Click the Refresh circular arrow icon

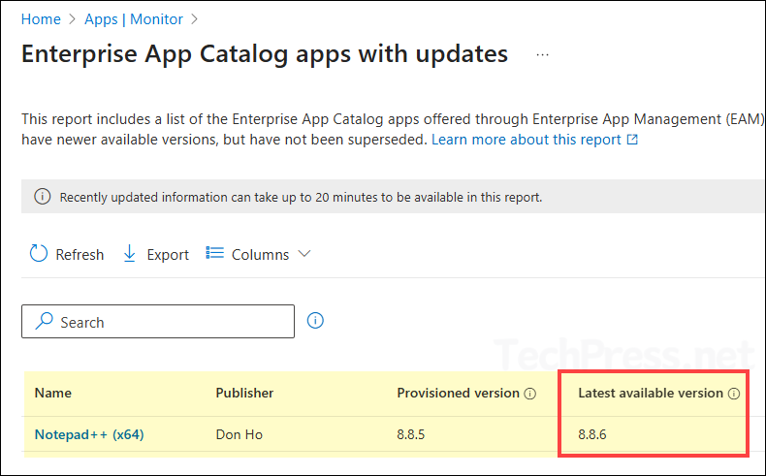tap(38, 254)
